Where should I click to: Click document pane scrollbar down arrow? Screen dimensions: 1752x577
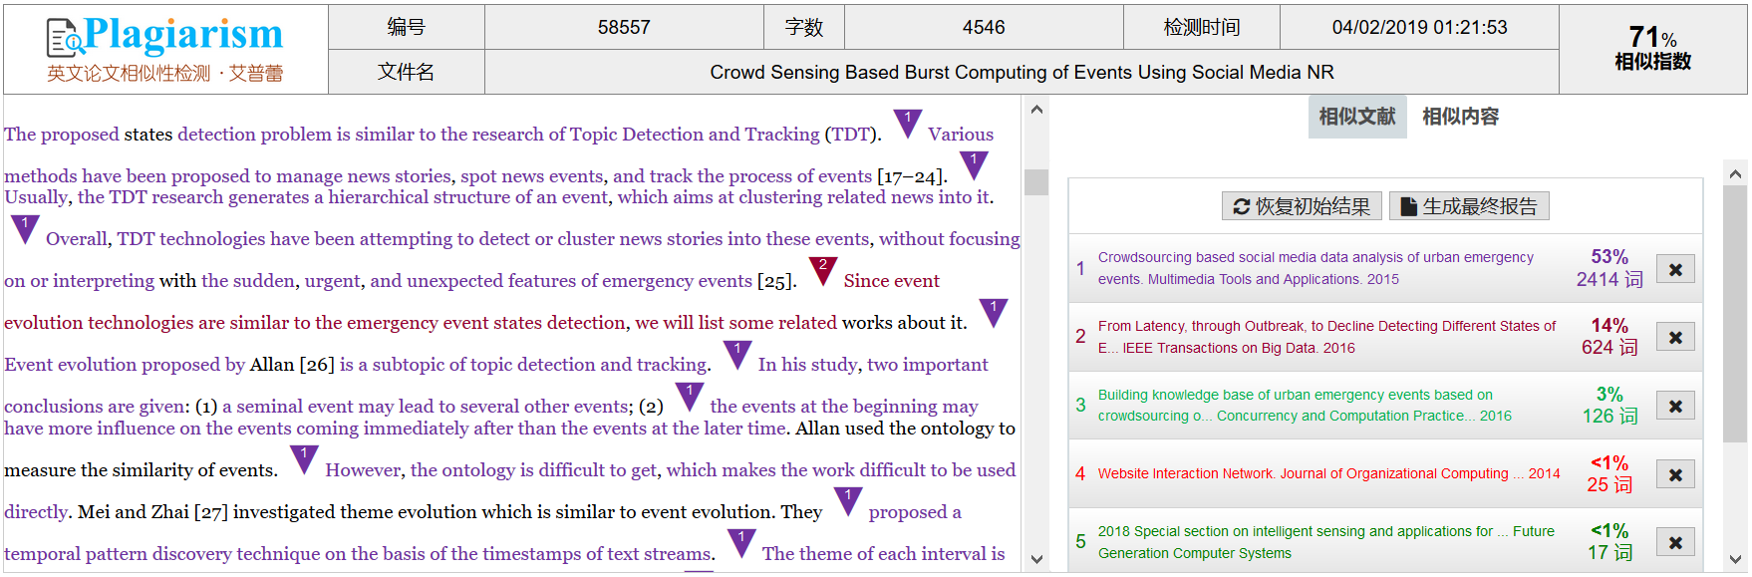1036,559
